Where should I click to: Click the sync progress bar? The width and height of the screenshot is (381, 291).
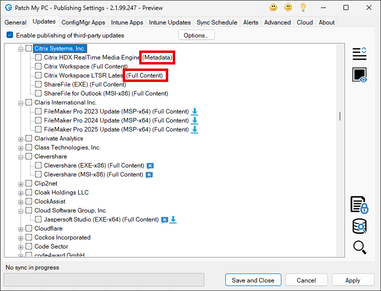104,279
